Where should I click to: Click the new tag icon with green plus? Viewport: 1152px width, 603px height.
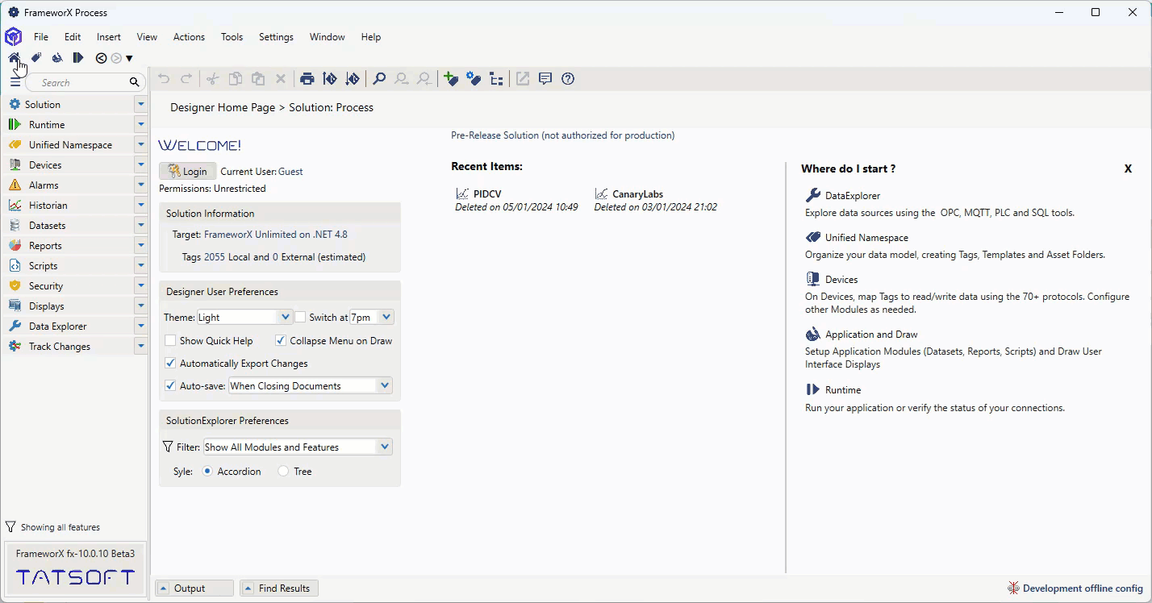[x=451, y=79]
